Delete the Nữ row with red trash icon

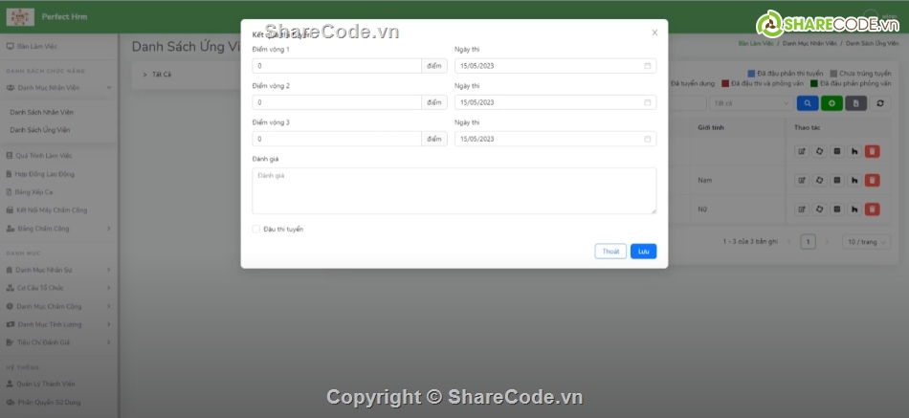click(x=872, y=209)
